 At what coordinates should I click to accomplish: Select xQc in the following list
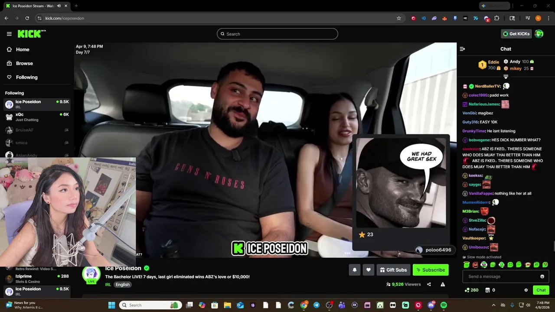point(37,117)
